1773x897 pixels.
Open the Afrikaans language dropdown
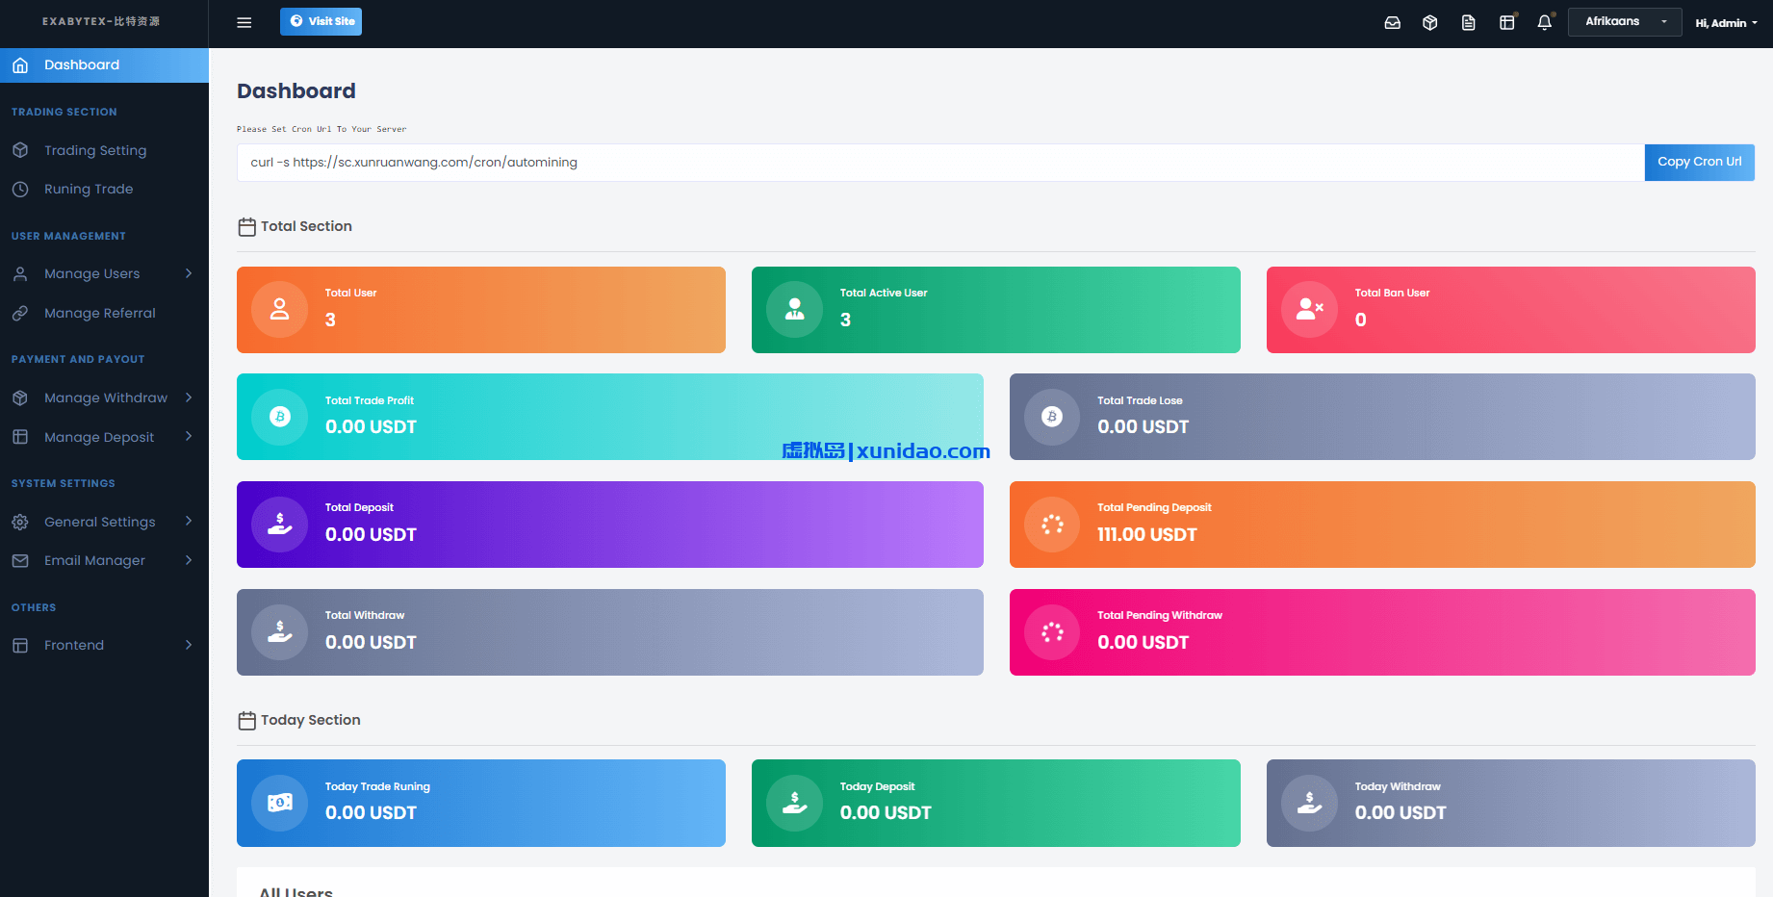(x=1624, y=21)
